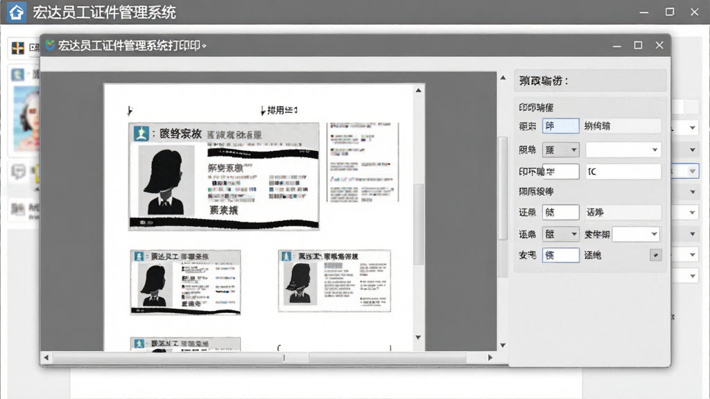Image resolution: width=710 pixels, height=399 pixels.
Task: Select the lower-right small ID card's silhouette photo
Action: point(301,283)
